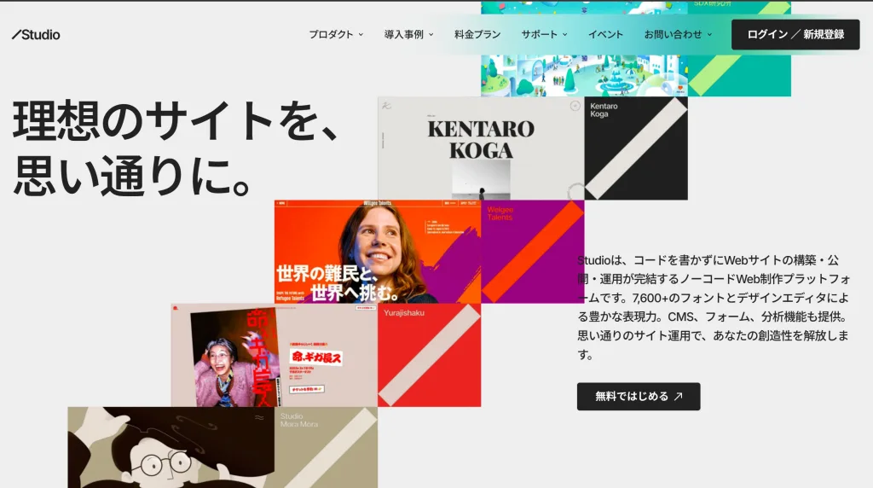Open the Studio Mora Mora illustration thumbnail

click(x=171, y=447)
